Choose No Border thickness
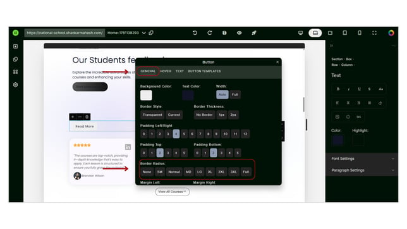The height and width of the screenshot is (229, 407). (x=204, y=114)
